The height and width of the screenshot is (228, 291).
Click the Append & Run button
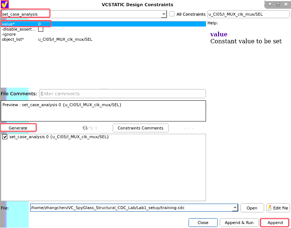tap(239, 222)
